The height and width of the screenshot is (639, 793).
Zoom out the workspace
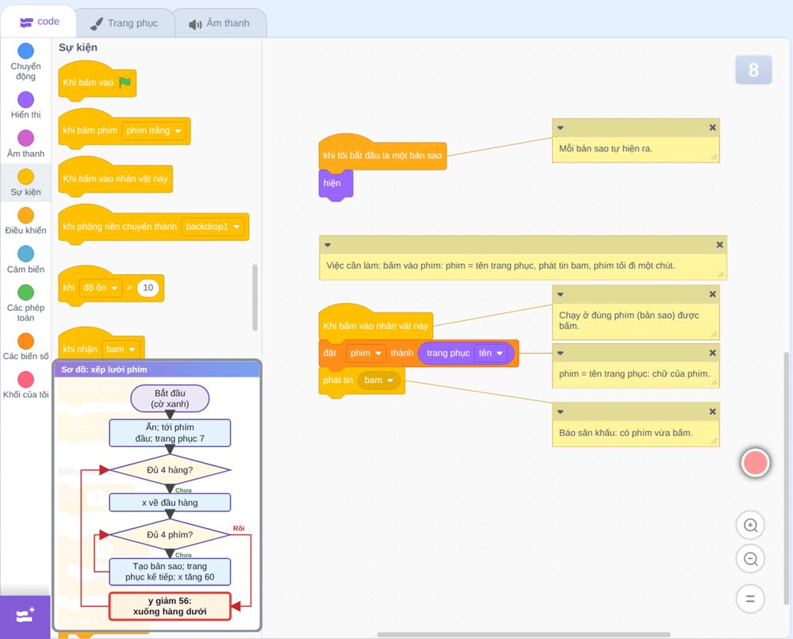coord(750,559)
